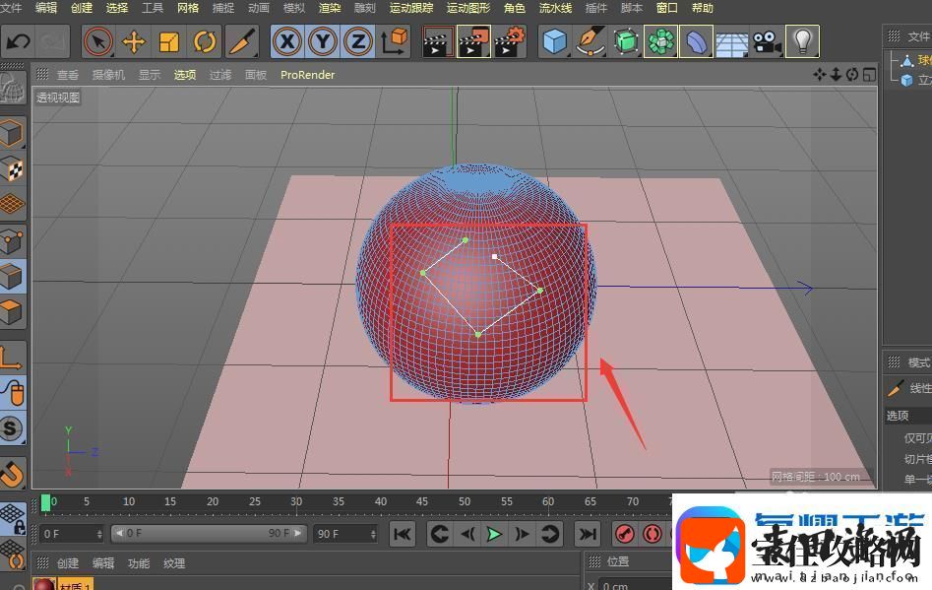The width and height of the screenshot is (932, 590).
Task: Toggle Locked Workplane grid icon
Action: coord(13,518)
